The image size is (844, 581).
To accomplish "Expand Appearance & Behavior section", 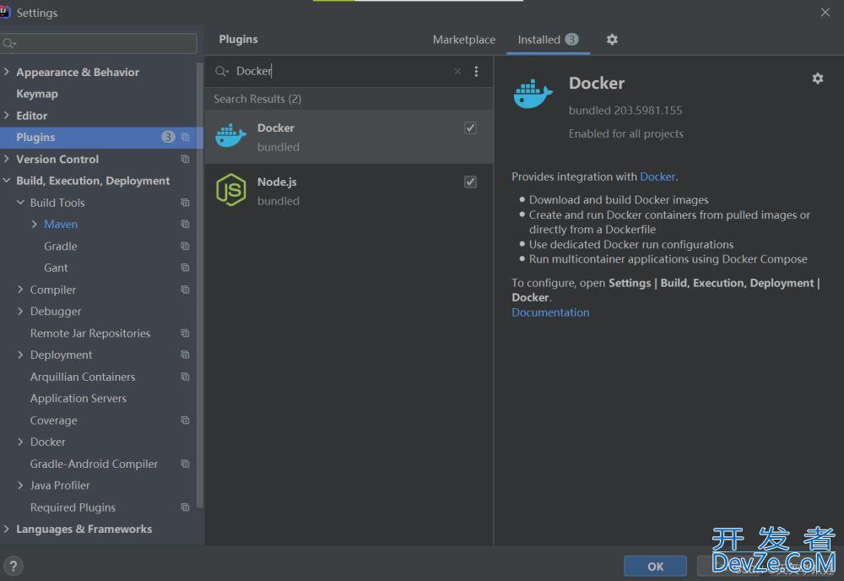I will pos(7,72).
